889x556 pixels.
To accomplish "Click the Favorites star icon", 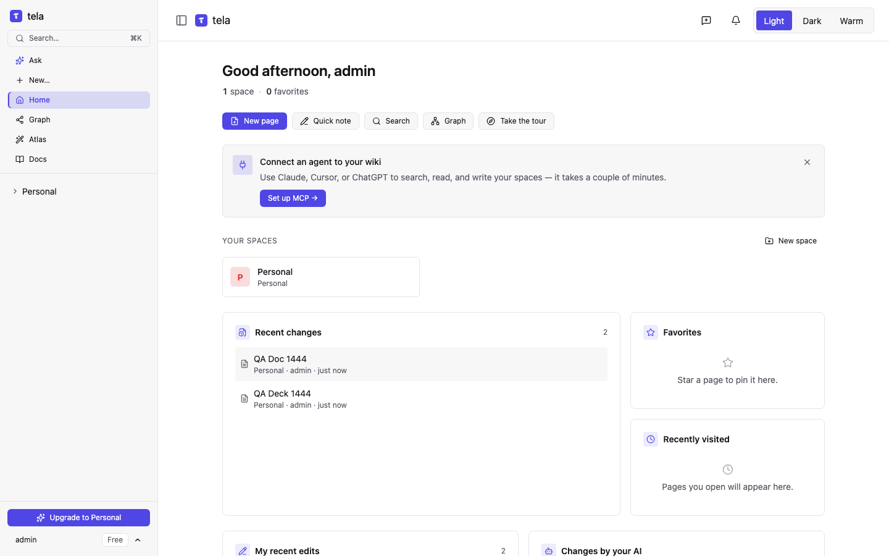I will coord(651,332).
